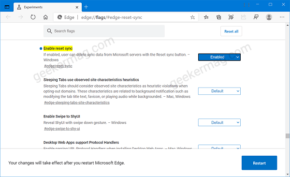Viewport: 290px width, 177px height.
Task: Click 'Your changes will take effect' message
Action: [67, 163]
